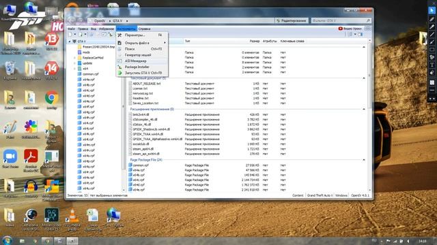Expand the update folder in the tree

[x=74, y=63]
